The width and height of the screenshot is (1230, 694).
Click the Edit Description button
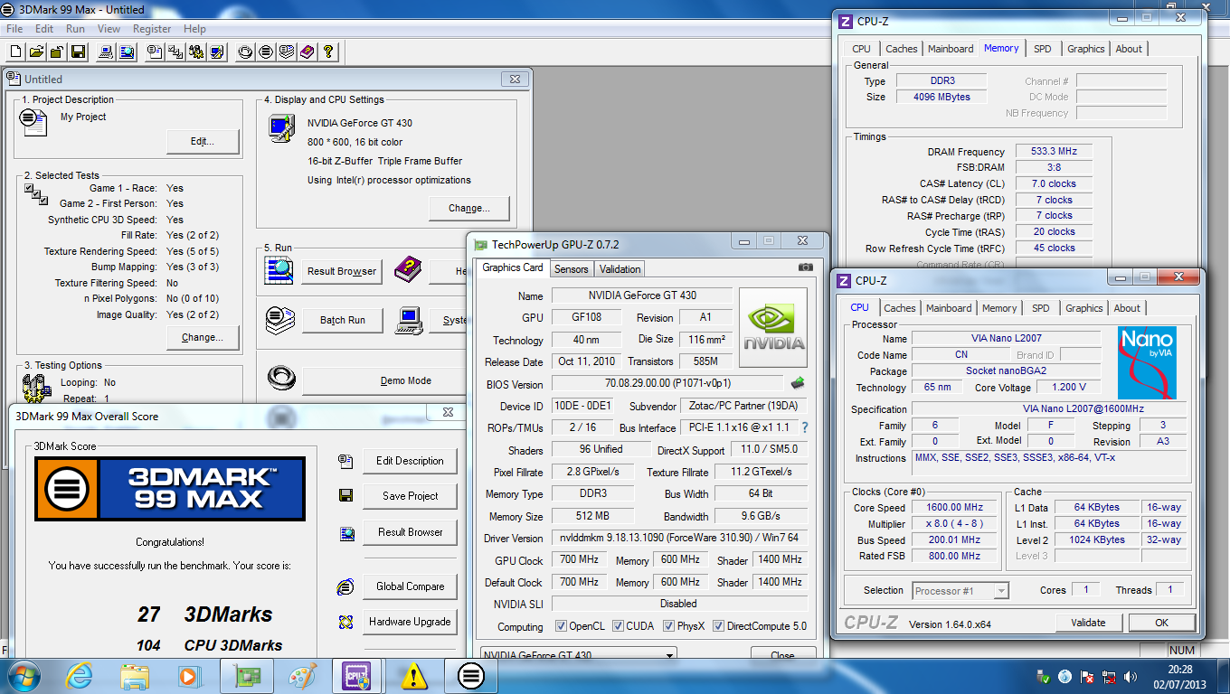(410, 461)
